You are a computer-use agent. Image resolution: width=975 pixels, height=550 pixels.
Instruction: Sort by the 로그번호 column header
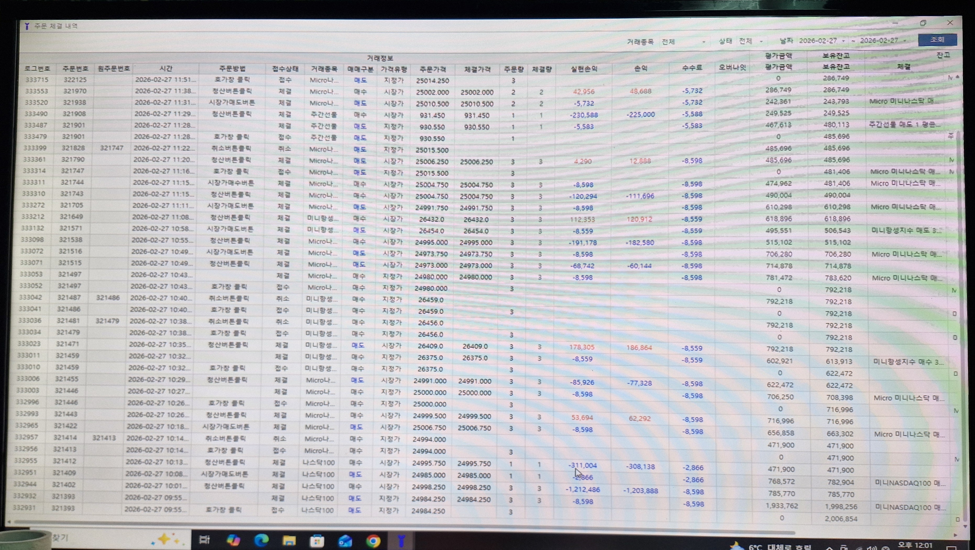(37, 69)
